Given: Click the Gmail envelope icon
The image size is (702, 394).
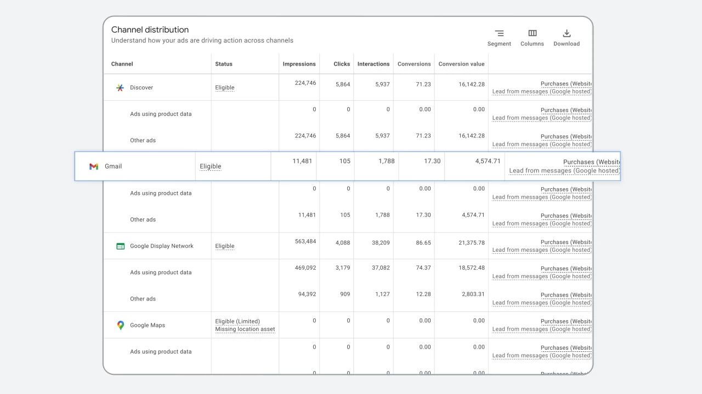Looking at the screenshot, I should click(x=94, y=166).
